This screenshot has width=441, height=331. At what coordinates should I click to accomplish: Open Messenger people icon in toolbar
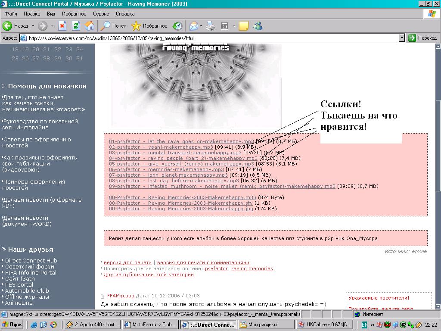(258, 26)
